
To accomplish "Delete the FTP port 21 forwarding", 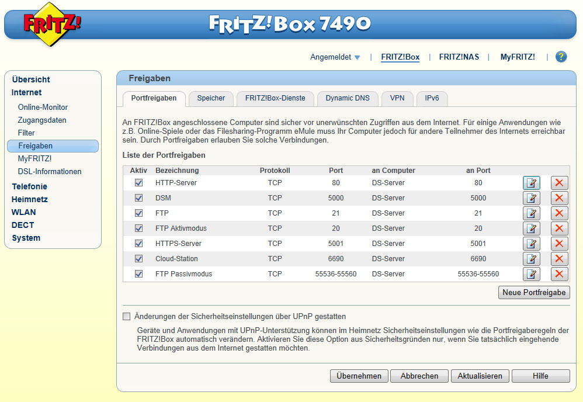I will point(559,213).
